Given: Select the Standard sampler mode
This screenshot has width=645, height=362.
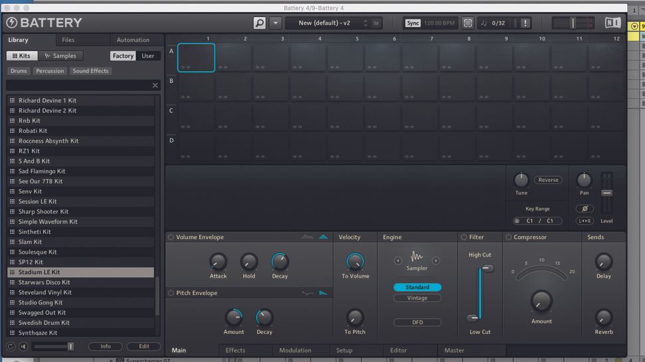Looking at the screenshot, I should click(x=417, y=287).
